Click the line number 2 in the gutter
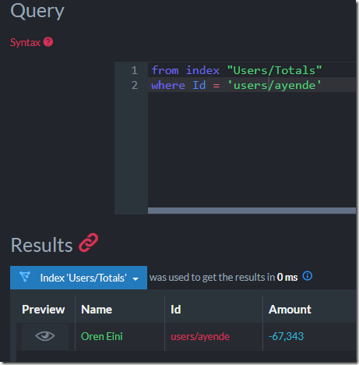 pyautogui.click(x=134, y=85)
